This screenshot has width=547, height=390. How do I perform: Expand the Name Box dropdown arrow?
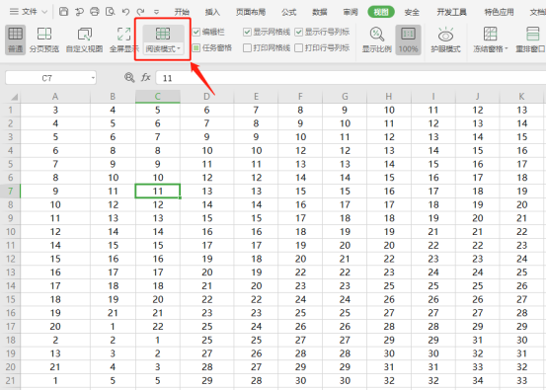point(93,78)
